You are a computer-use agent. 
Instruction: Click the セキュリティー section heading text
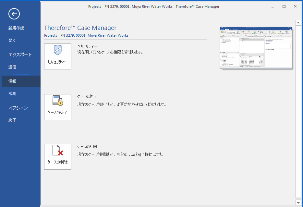coord(87,46)
